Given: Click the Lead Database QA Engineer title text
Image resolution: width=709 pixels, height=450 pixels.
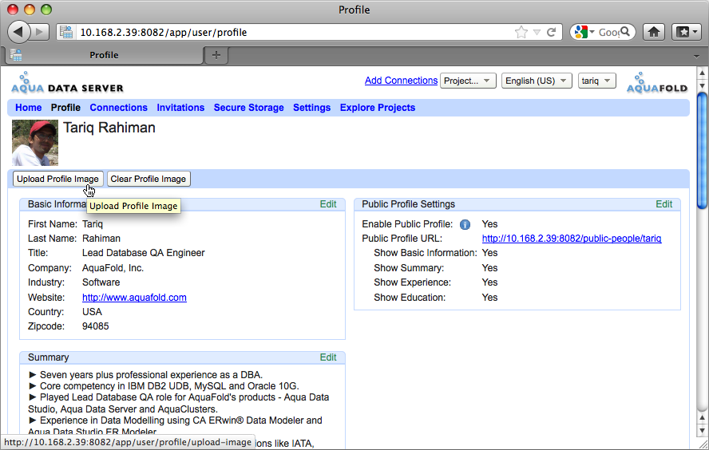Looking at the screenshot, I should coord(144,253).
